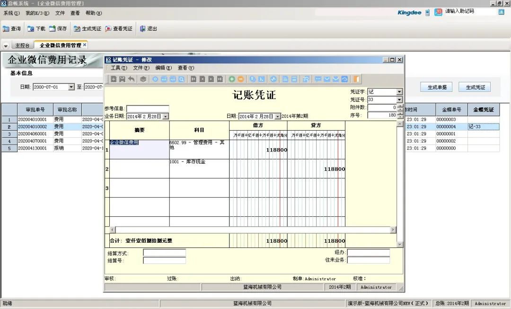Go to the first voucher record
This screenshot has height=309, width=511.
pos(194,79)
